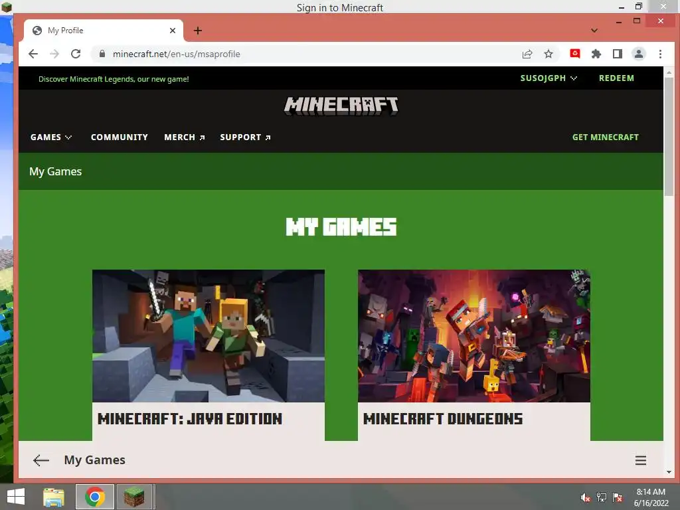
Task: Open the Extensions puzzle piece menu
Action: [596, 54]
